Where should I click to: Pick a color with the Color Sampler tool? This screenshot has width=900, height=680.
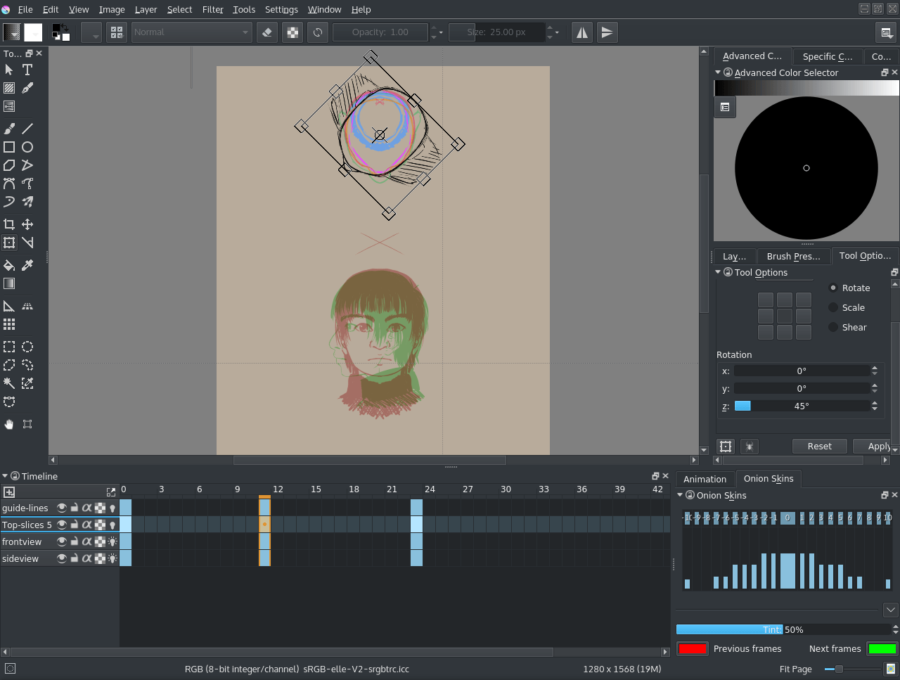(x=27, y=265)
